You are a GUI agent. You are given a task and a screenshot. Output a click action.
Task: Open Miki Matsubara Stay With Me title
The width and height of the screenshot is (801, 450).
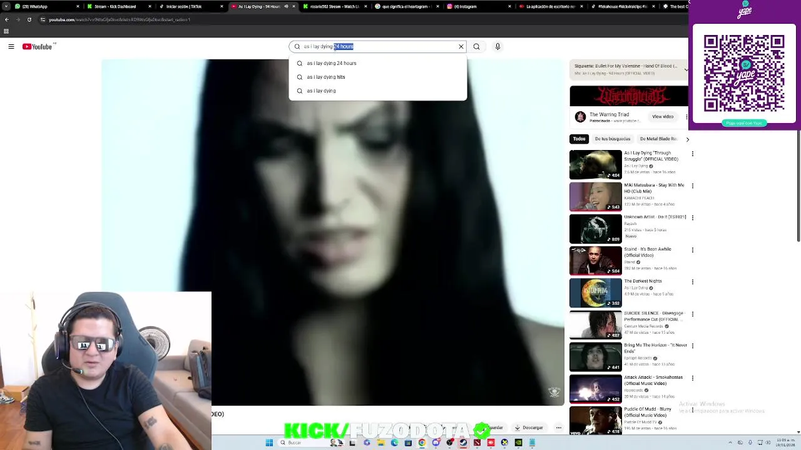654,188
